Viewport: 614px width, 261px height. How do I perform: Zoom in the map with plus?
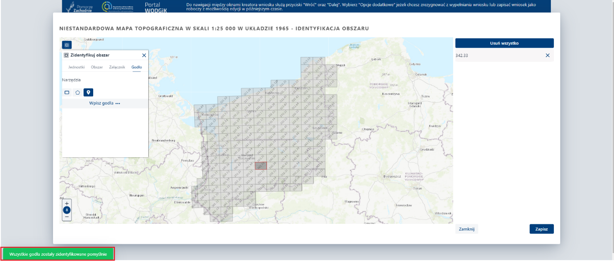click(x=67, y=204)
